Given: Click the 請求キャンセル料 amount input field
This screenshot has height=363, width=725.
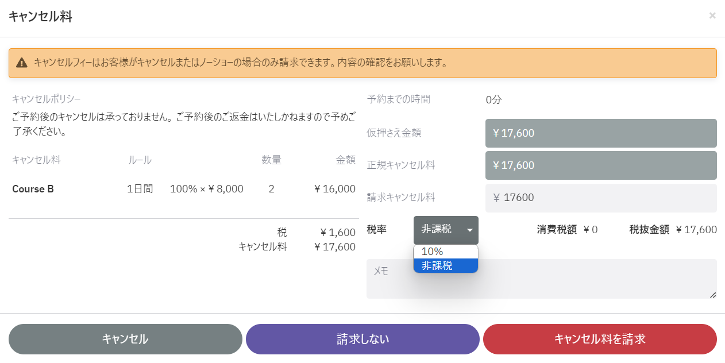Looking at the screenshot, I should pyautogui.click(x=601, y=198).
